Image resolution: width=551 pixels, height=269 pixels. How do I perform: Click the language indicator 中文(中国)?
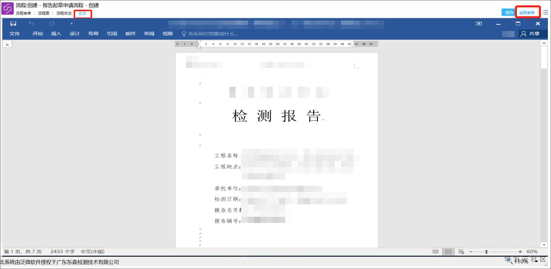tap(93, 252)
